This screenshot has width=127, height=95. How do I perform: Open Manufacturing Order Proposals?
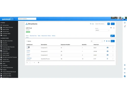pos(10,57)
